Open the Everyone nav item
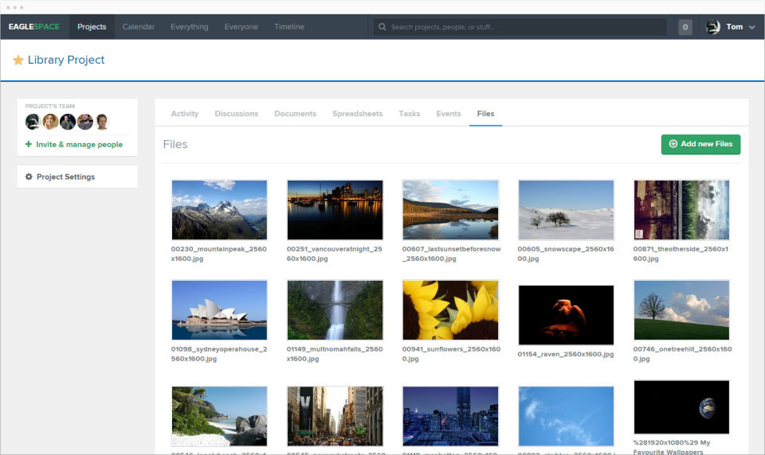The width and height of the screenshot is (765, 455). coord(241,27)
